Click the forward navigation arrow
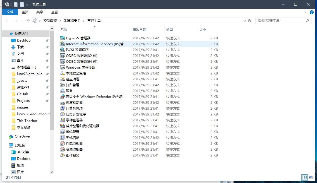Image resolution: width=317 pixels, height=183 pixels. tap(16, 21)
